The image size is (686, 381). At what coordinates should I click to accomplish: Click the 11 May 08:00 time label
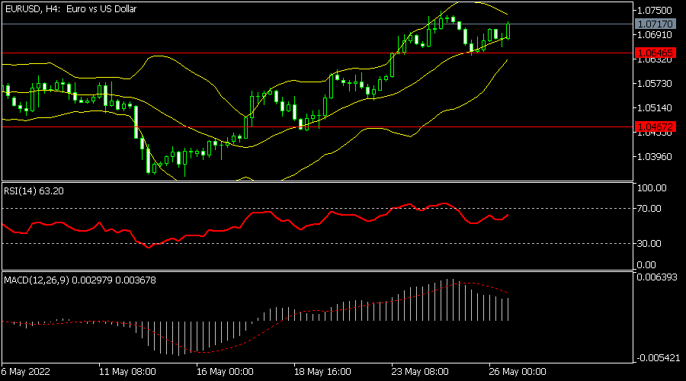point(127,372)
